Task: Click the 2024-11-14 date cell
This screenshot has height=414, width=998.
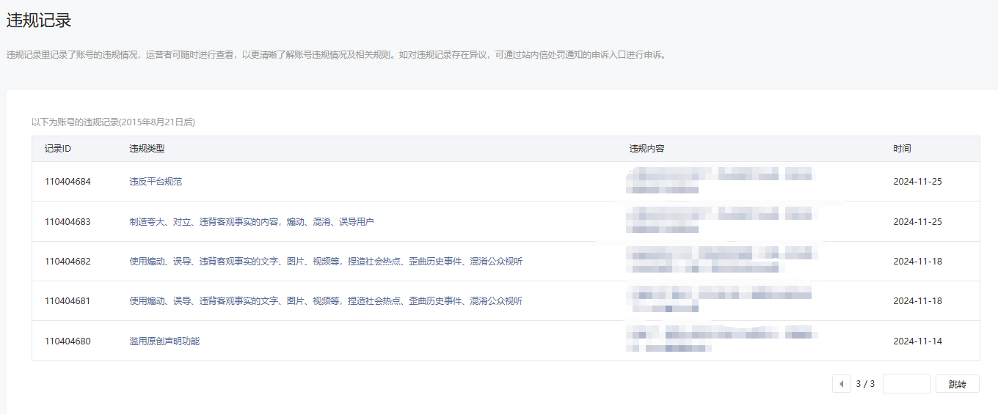Action: pos(917,341)
